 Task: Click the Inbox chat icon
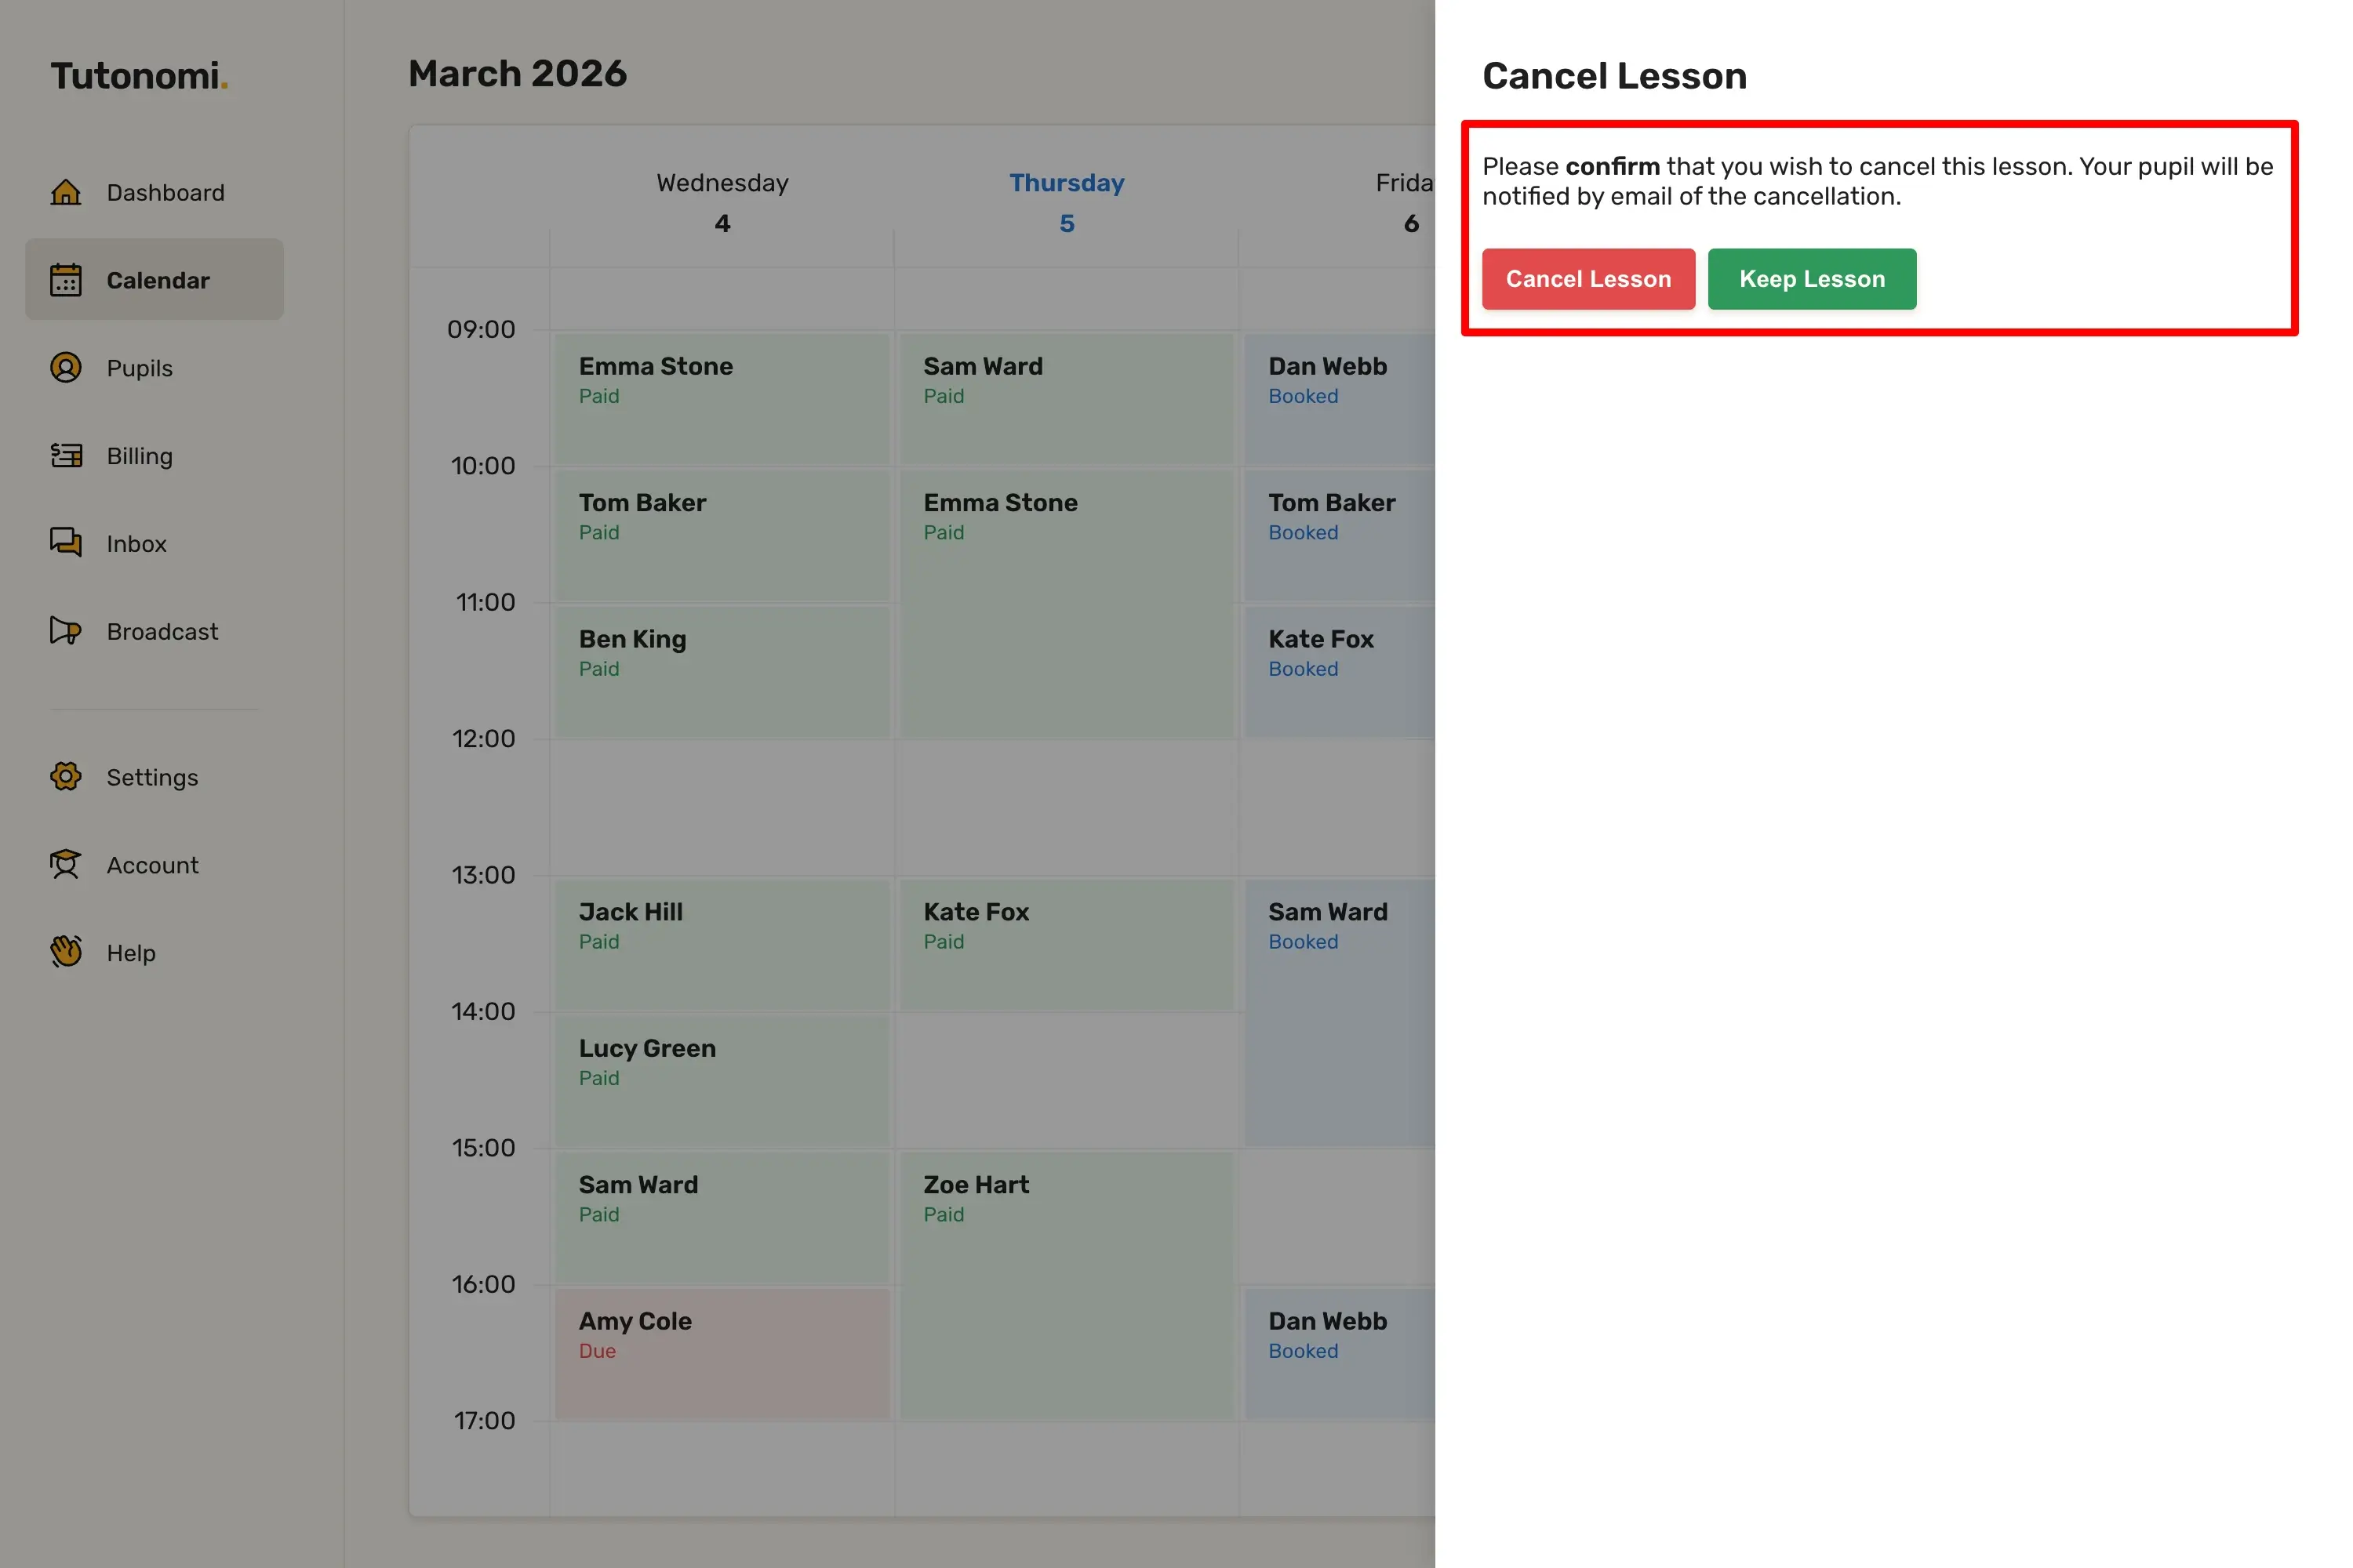coord(66,543)
